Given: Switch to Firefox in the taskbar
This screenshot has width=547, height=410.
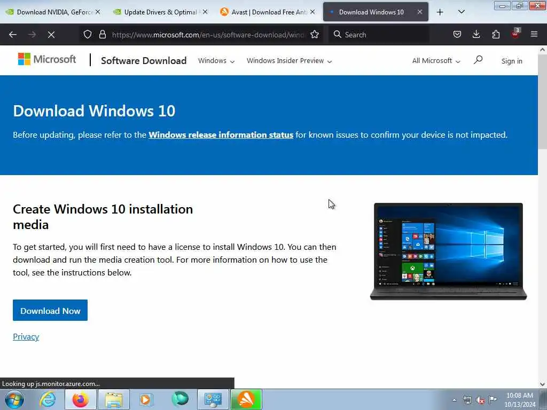Looking at the screenshot, I should (x=80, y=399).
